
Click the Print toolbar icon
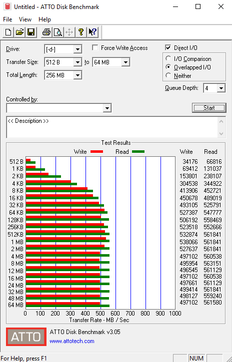tap(46, 32)
